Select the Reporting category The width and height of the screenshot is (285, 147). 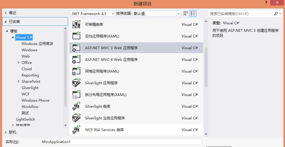[30, 75]
